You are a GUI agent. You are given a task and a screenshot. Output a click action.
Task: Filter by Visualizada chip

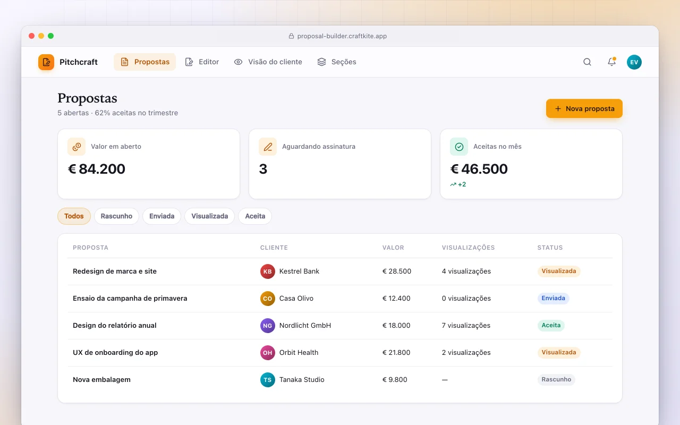point(209,216)
